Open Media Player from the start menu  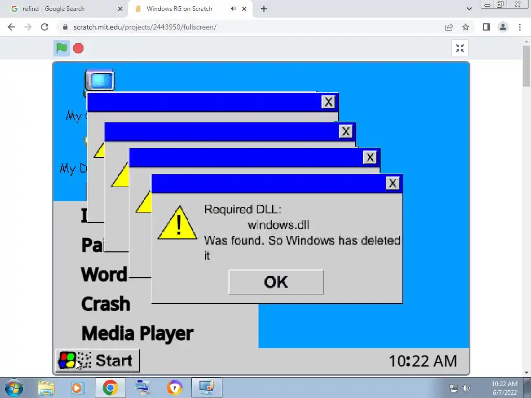(x=137, y=334)
